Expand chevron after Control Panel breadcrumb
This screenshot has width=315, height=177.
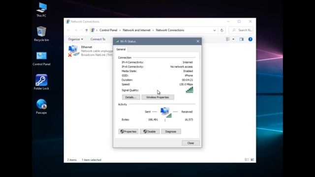click(x=120, y=30)
